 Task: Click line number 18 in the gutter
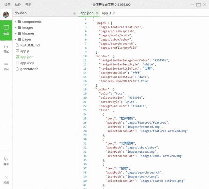pyautogui.click(x=85, y=89)
